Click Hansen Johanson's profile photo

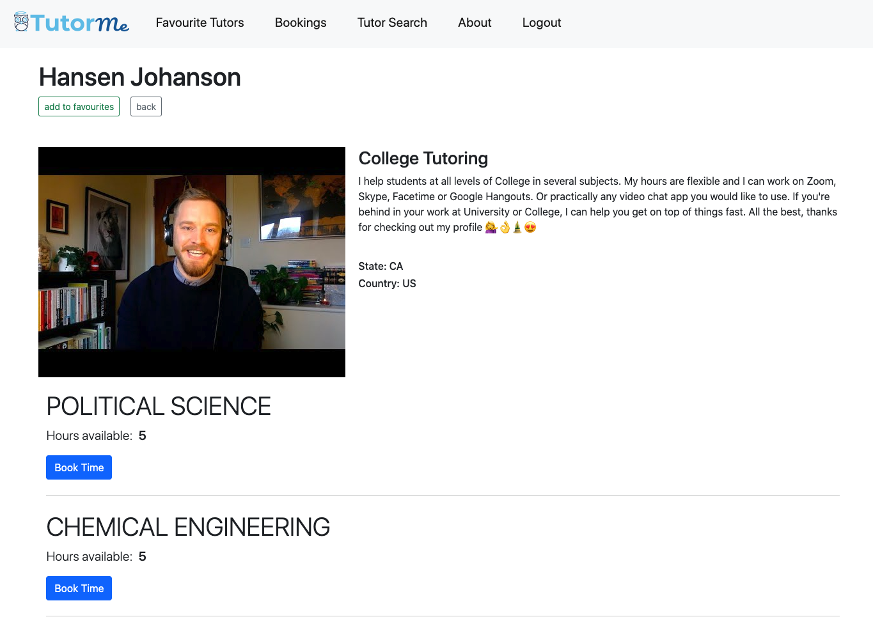coord(192,262)
